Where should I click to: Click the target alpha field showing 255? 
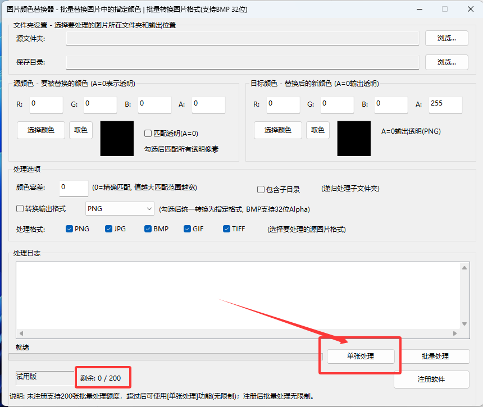point(445,104)
